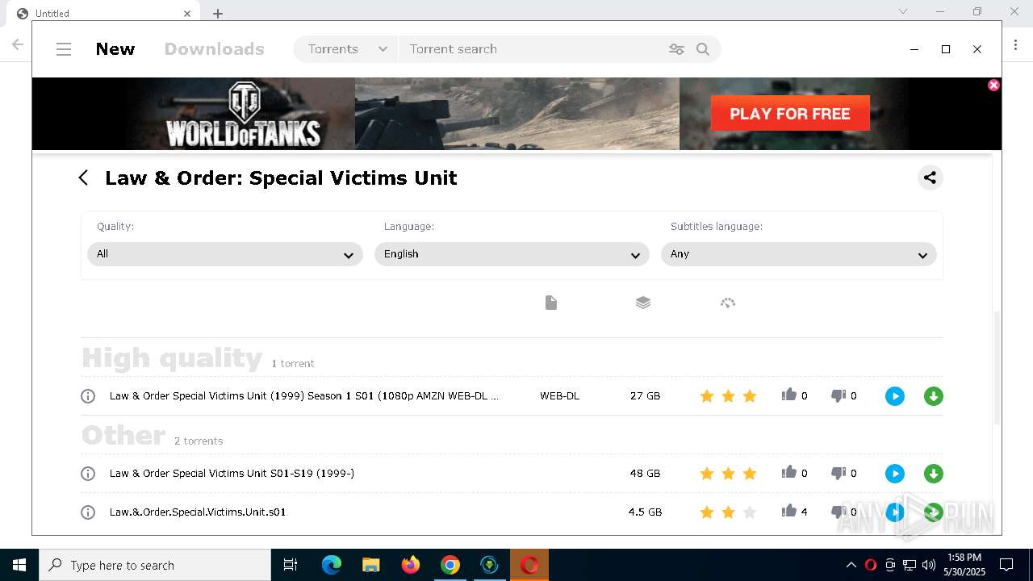
Task: Download the Season 1 S01 torrent
Action: (934, 396)
